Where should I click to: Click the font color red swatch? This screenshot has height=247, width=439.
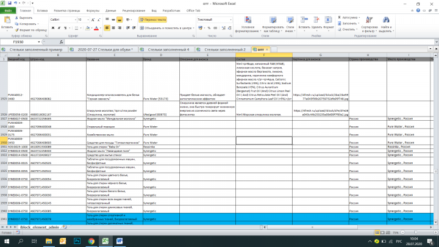[x=96, y=28]
